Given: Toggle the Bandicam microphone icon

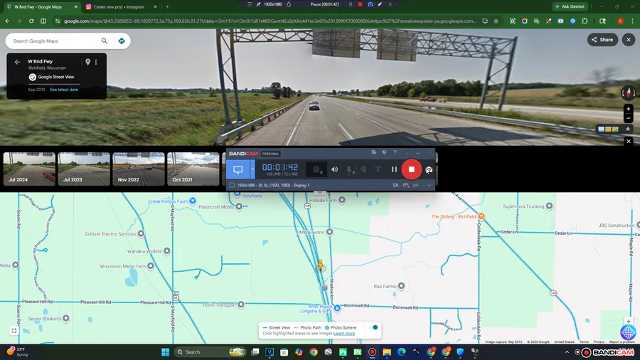Looking at the screenshot, I should [349, 169].
